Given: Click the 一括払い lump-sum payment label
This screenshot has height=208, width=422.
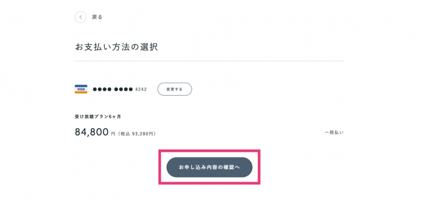Looking at the screenshot, I should (x=334, y=132).
